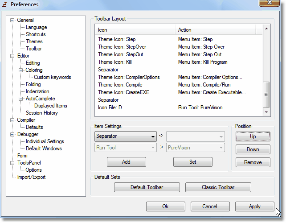Select Custom keywords under Coloring
The height and width of the screenshot is (223, 286).
click(52, 77)
